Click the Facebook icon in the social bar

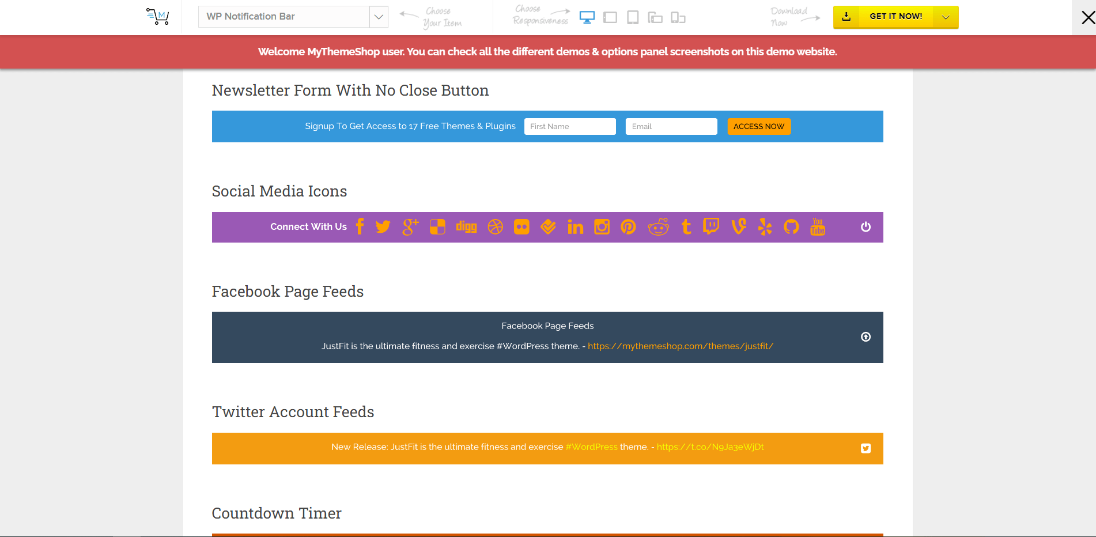(360, 227)
